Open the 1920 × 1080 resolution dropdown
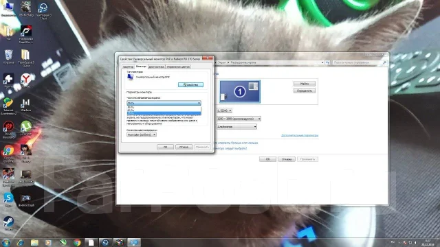This screenshot has height=247, width=440. [239, 119]
